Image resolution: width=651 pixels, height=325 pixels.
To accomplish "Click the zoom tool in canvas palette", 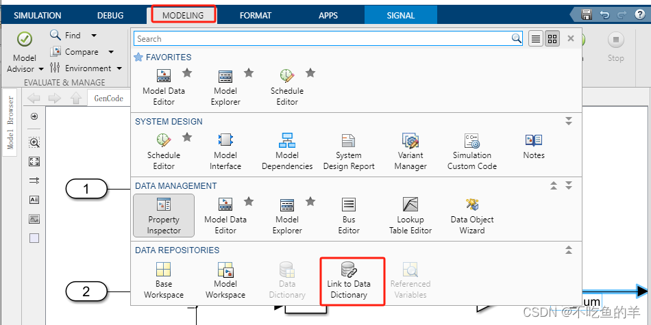I will click(x=34, y=143).
